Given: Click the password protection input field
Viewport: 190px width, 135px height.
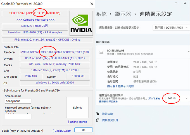Looking at the screenshot, I should tap(18, 117).
